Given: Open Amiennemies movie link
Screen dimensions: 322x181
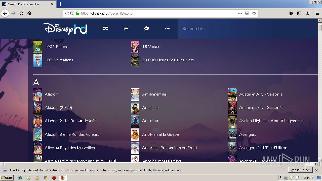Looking at the screenshot, I should click(x=154, y=94).
